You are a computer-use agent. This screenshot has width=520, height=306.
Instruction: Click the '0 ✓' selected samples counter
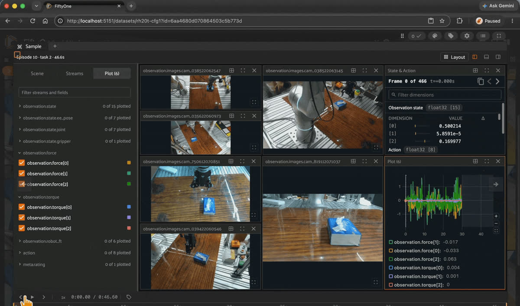coord(416,36)
